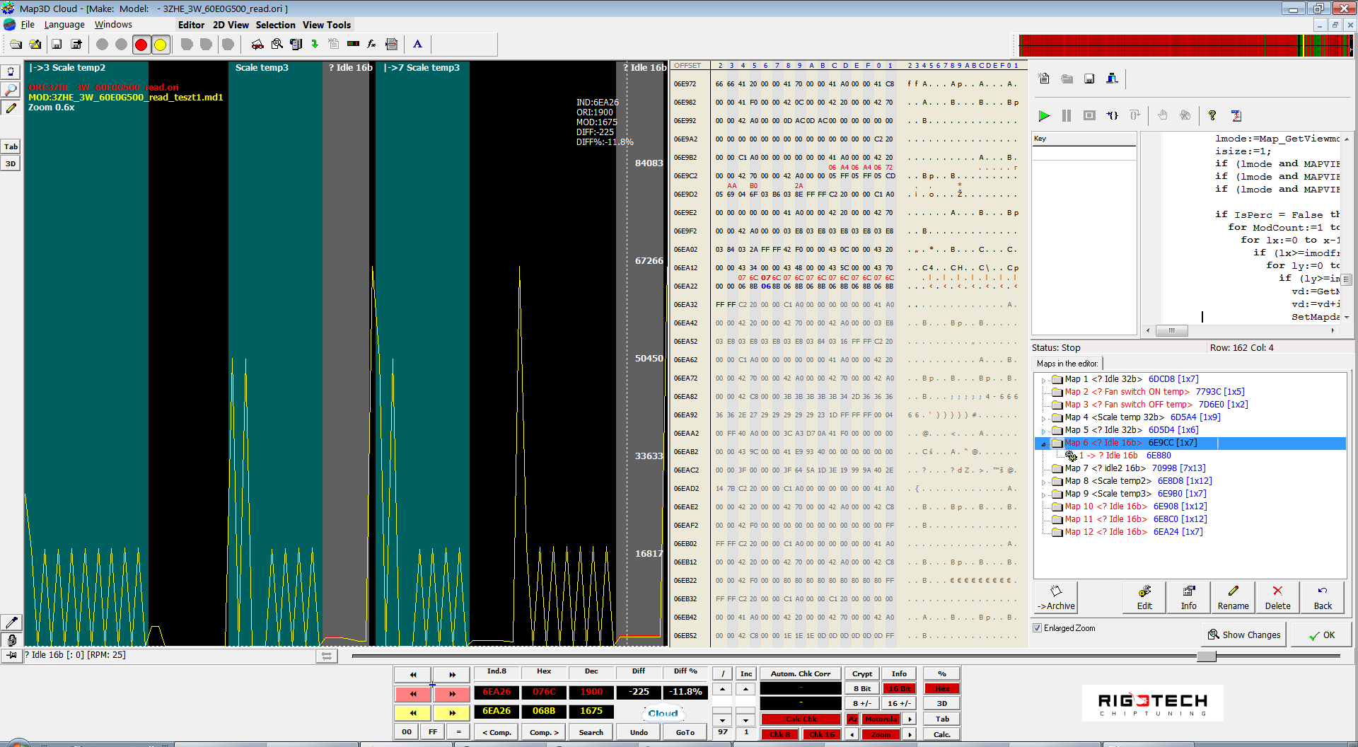Screen dimensions: 1358x747
Task: Select the yellow circle toolbar button
Action: point(161,45)
